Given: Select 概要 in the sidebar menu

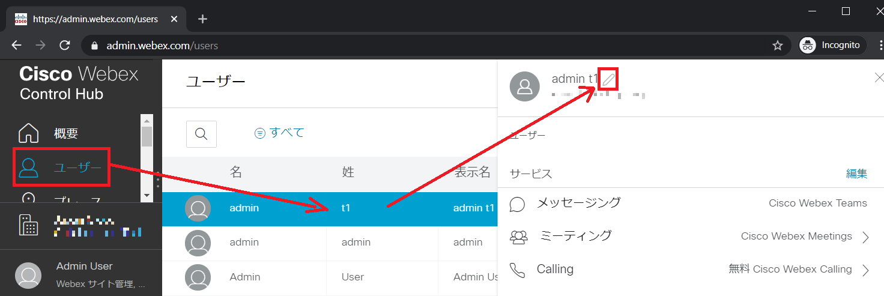Looking at the screenshot, I should click(x=66, y=134).
